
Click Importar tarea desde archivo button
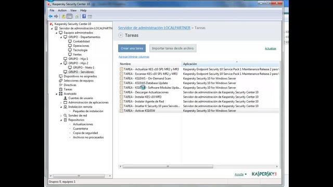click(x=173, y=48)
